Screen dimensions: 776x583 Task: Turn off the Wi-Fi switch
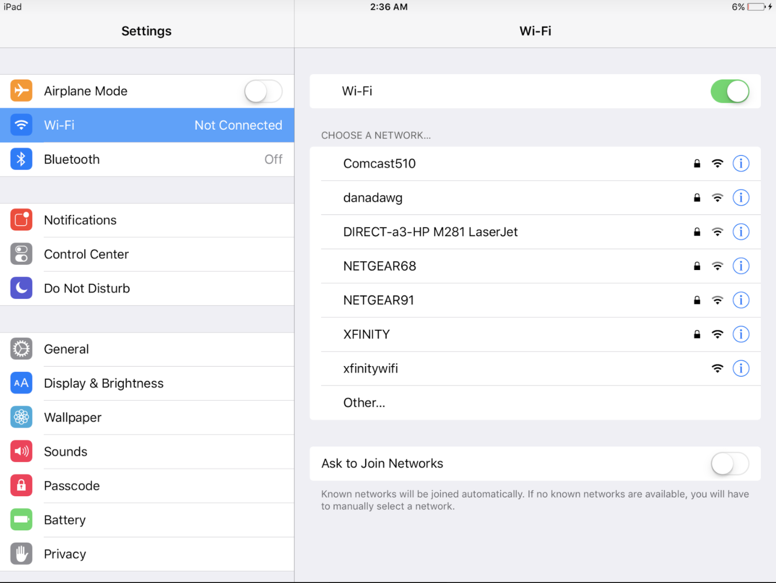coord(729,91)
